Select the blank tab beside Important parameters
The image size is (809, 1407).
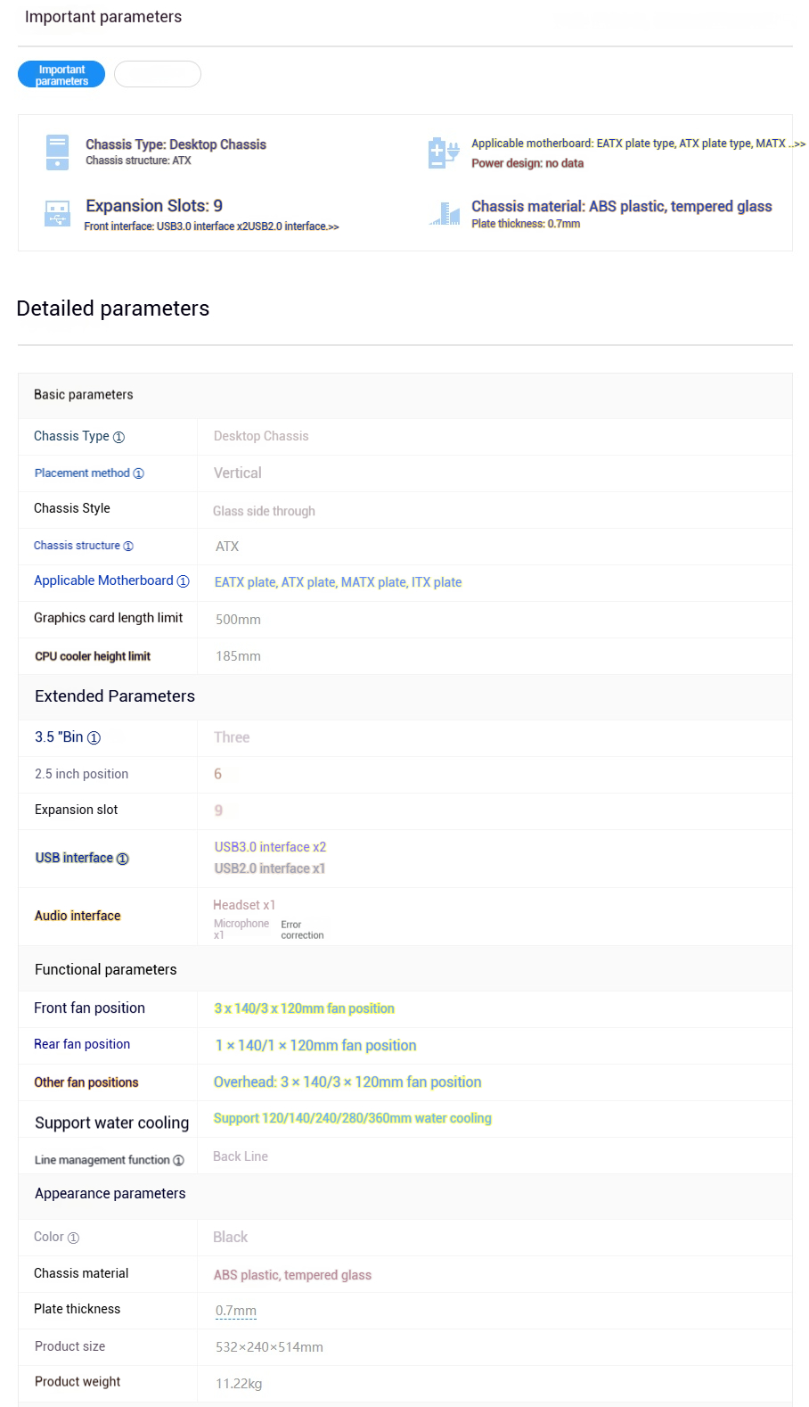(x=158, y=74)
